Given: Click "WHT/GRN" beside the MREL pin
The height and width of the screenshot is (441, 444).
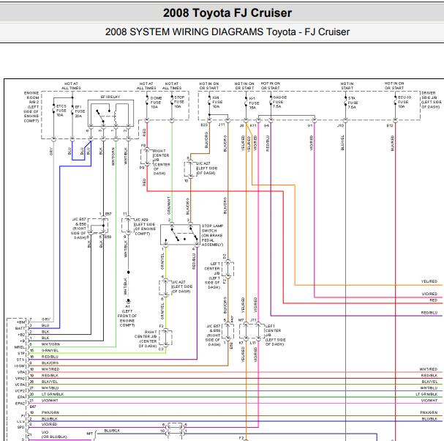Looking at the screenshot, I should 50,344.
